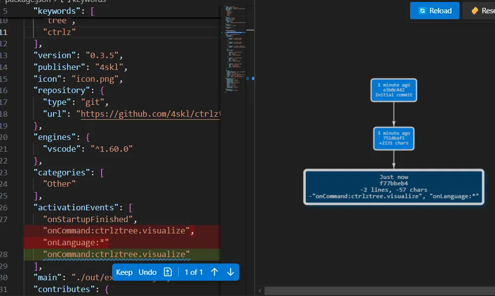
Task: Open the github.com/4skl repository URL link
Action: click(151, 114)
